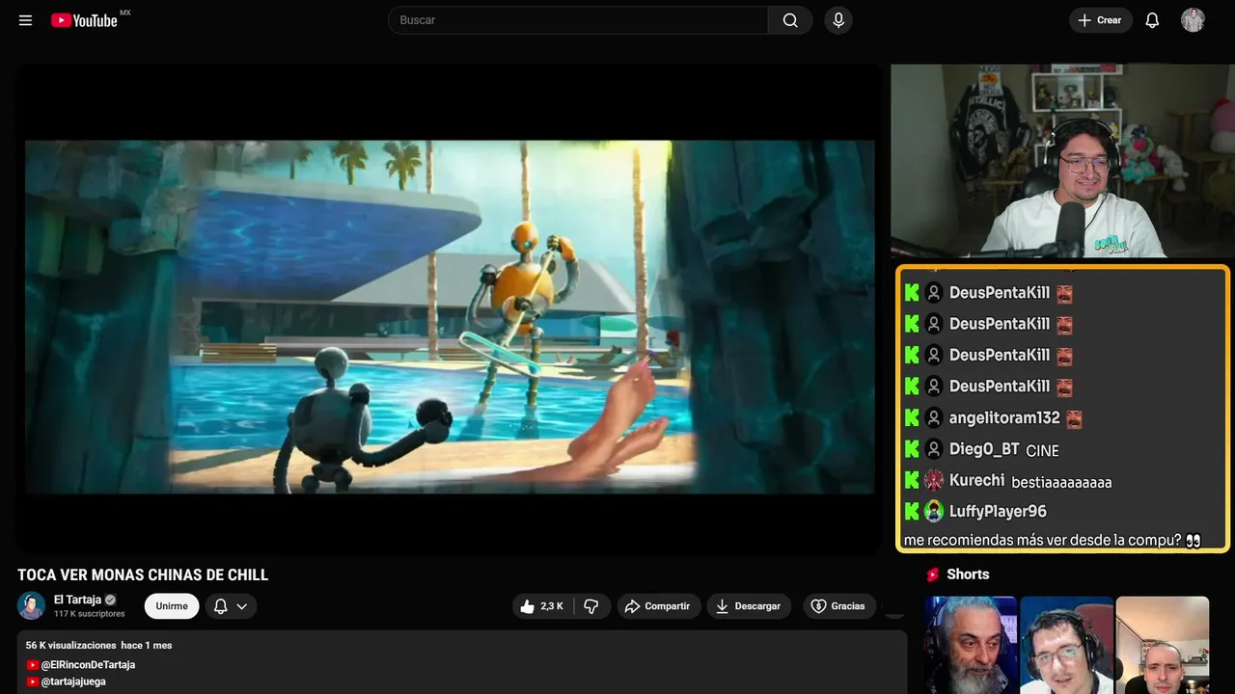Screen dimensions: 1235x694
Task: Click the Kurechi chat username
Action: pyautogui.click(x=976, y=480)
